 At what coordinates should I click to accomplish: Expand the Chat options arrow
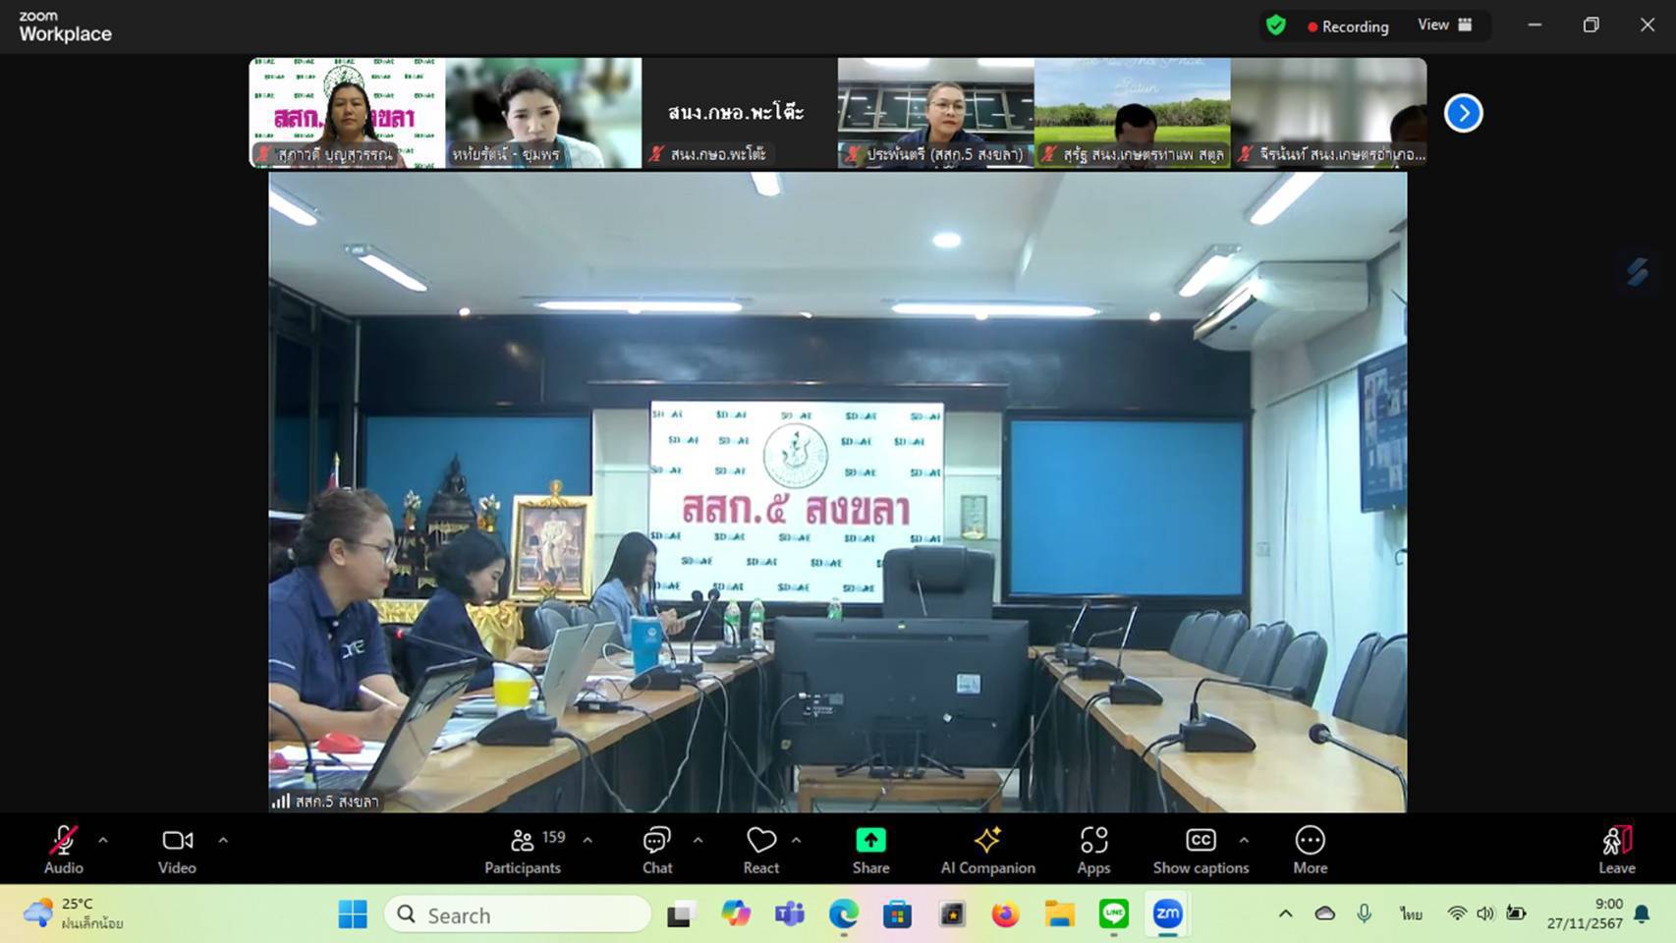698,841
